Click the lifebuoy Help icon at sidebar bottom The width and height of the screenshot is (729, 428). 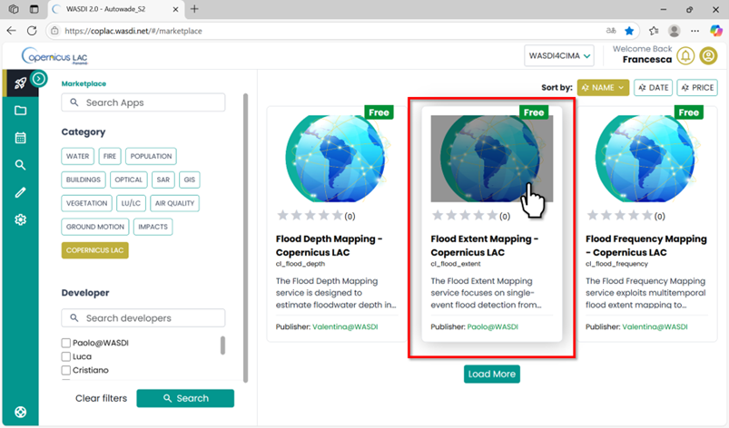pyautogui.click(x=21, y=412)
